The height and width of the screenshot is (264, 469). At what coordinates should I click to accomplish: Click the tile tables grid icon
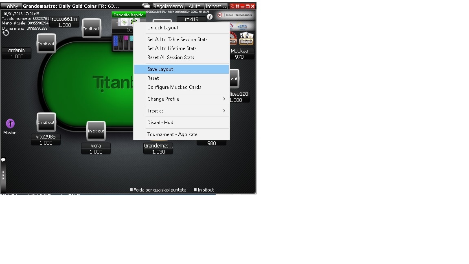pyautogui.click(x=237, y=6)
